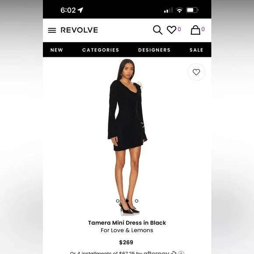This screenshot has height=254, width=254.
Task: Select the middle image carousel dot
Action: [x=127, y=201]
